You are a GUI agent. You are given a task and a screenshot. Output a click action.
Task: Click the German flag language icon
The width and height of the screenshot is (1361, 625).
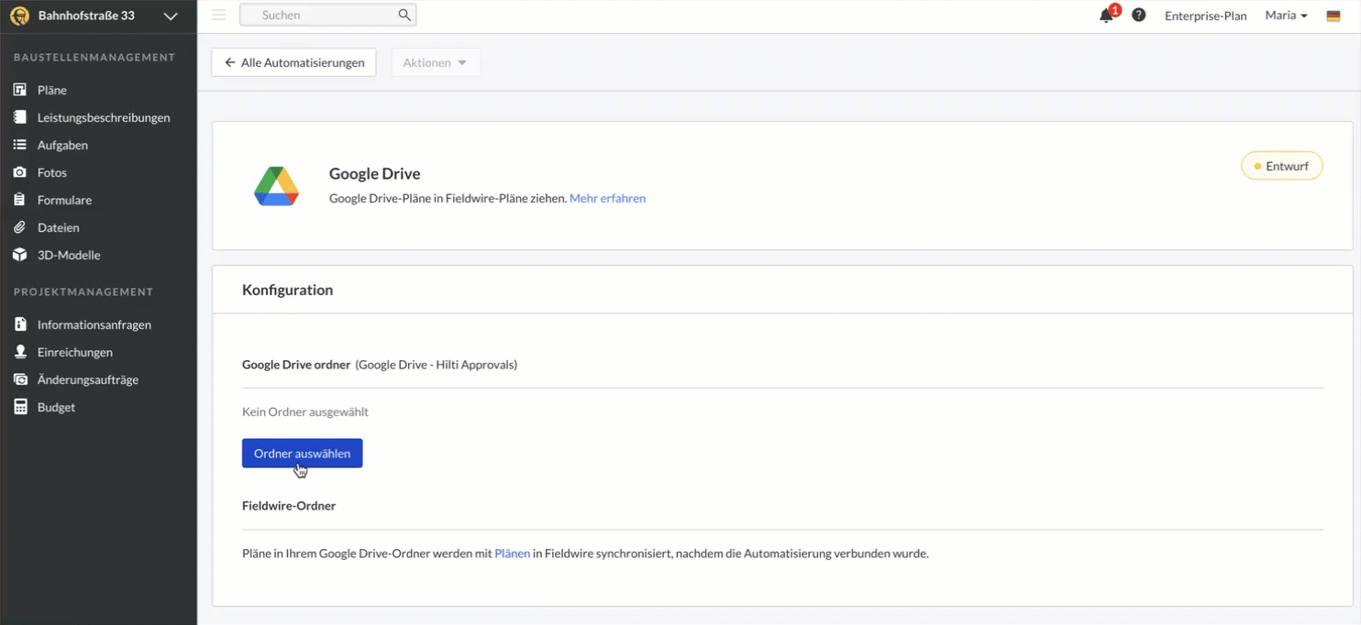point(1333,16)
